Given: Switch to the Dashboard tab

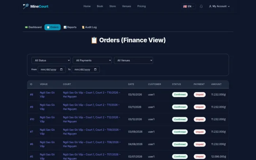Looking at the screenshot, I should tap(33, 27).
